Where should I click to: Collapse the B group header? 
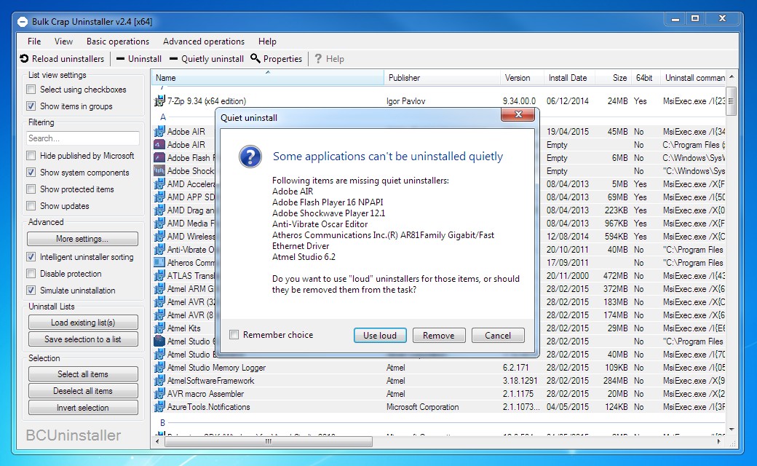tap(163, 422)
